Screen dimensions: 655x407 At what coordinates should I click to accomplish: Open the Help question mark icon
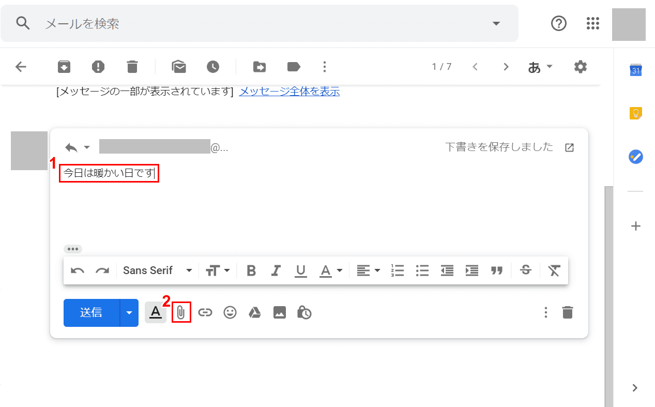click(559, 23)
